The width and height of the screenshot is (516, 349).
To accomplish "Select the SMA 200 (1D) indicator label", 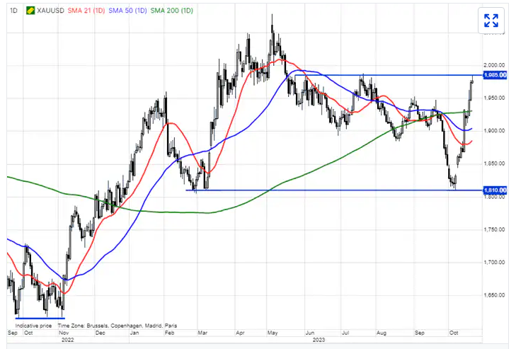I will pos(172,11).
